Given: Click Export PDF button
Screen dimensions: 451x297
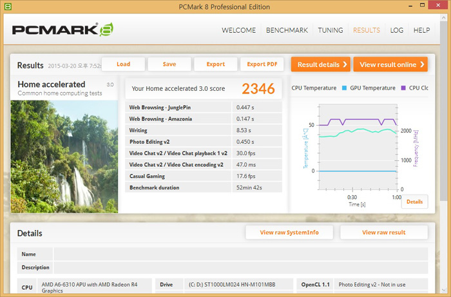Looking at the screenshot, I should (262, 64).
